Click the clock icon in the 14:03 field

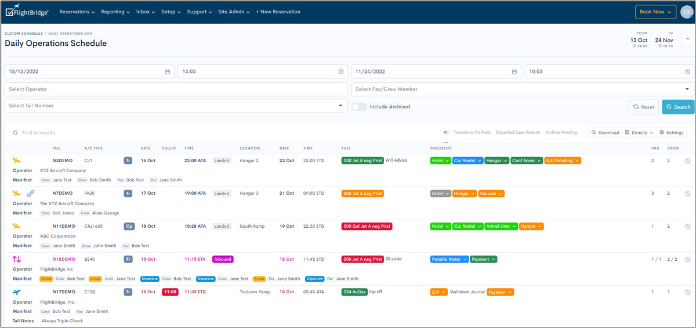click(341, 72)
